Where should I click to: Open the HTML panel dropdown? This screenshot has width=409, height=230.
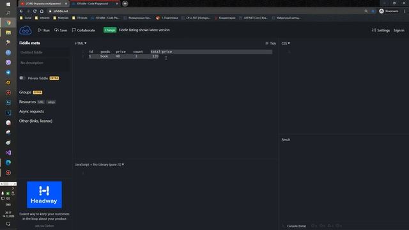[x=81, y=43]
